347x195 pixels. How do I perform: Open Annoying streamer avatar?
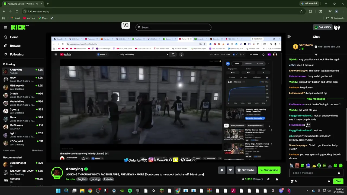pyautogui.click(x=57, y=173)
